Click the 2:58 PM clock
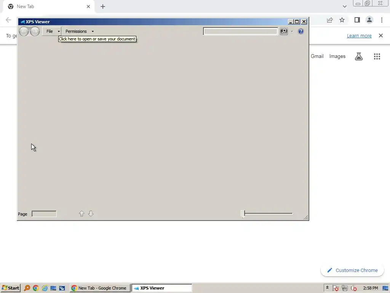 (370, 288)
